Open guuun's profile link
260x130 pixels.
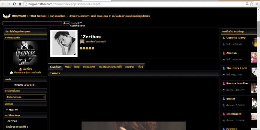click(231, 99)
